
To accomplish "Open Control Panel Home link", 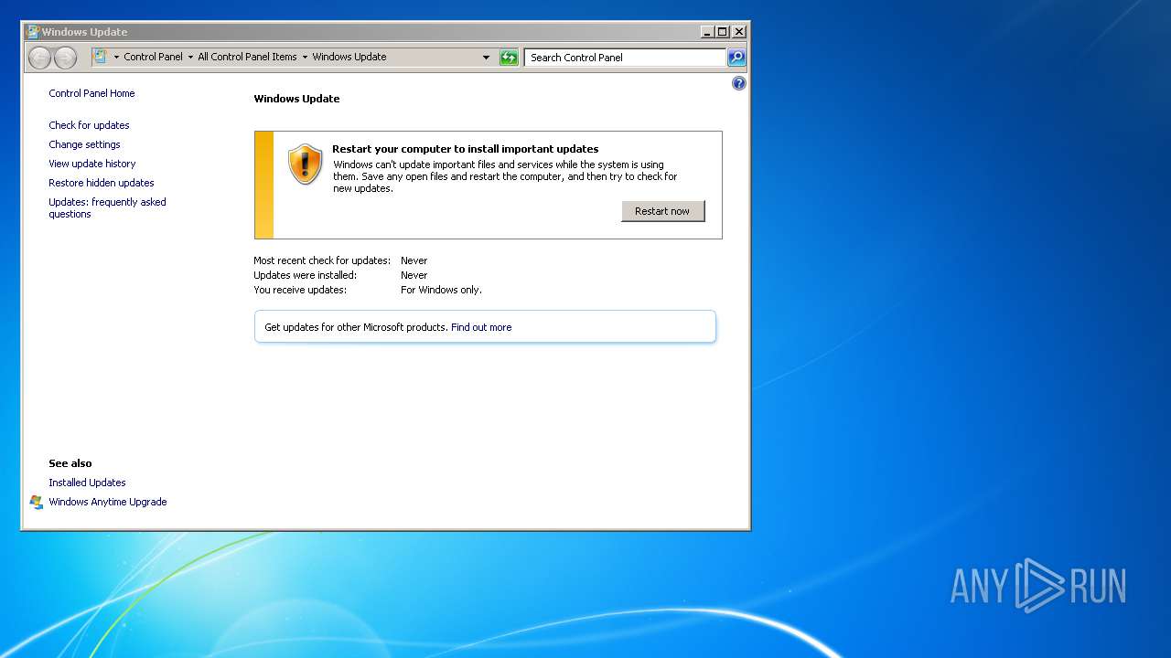I will click(91, 93).
